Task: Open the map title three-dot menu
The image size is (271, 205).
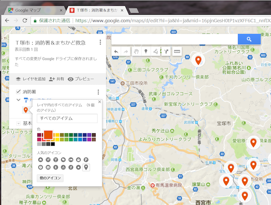Action: coord(100,42)
